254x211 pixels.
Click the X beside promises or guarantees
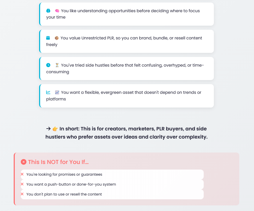click(22, 174)
